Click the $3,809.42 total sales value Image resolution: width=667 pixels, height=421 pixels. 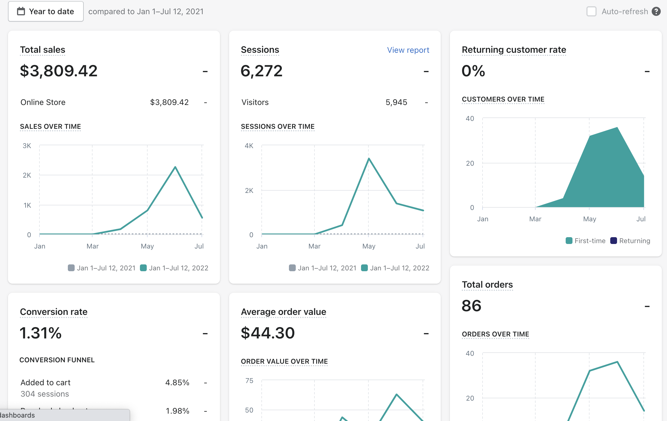59,71
